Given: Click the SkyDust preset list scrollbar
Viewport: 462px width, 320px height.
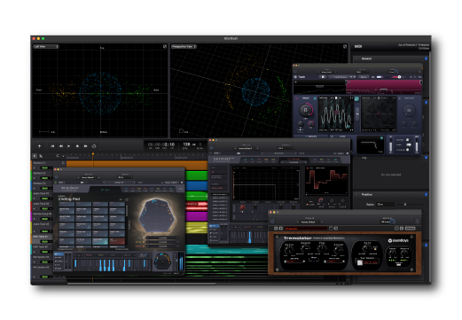Looking at the screenshot, I should coord(127,211).
